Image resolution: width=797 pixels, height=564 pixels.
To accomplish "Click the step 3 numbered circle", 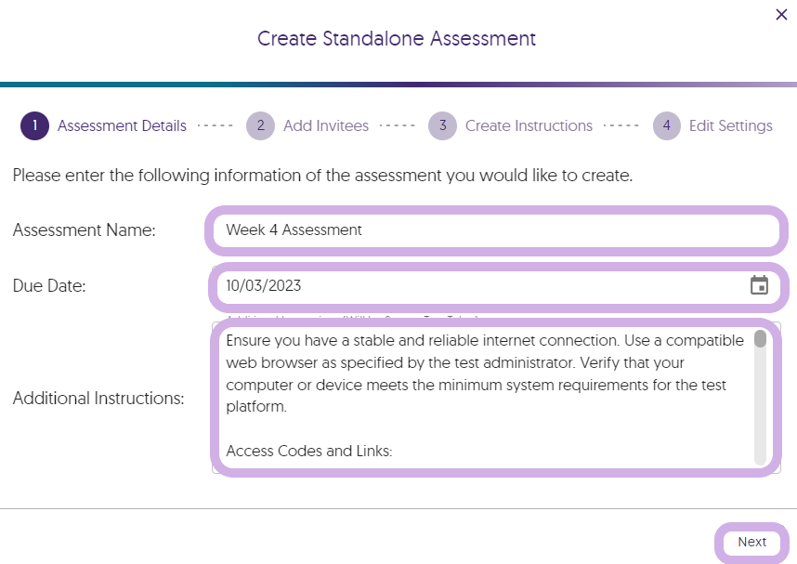I will tap(442, 125).
